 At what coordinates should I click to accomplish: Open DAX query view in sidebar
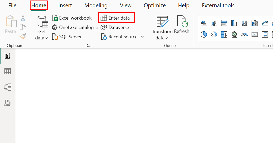[7, 103]
